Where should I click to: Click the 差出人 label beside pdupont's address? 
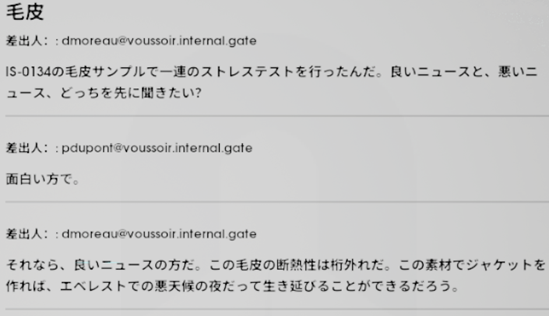(24, 148)
